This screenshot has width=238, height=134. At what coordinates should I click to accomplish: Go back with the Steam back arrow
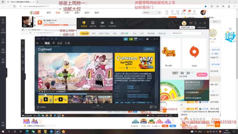(37, 43)
